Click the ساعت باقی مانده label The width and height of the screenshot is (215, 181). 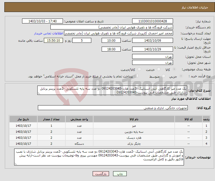click(31, 41)
